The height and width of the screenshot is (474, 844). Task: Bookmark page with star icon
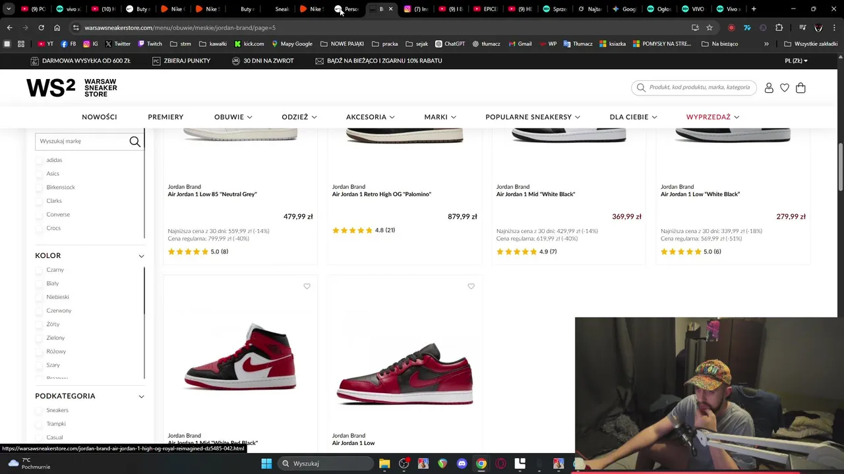click(x=709, y=28)
